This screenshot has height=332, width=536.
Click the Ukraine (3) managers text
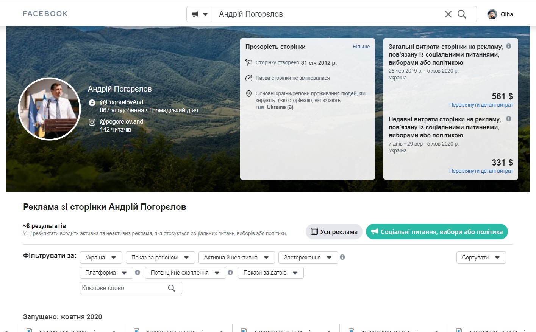click(x=280, y=107)
